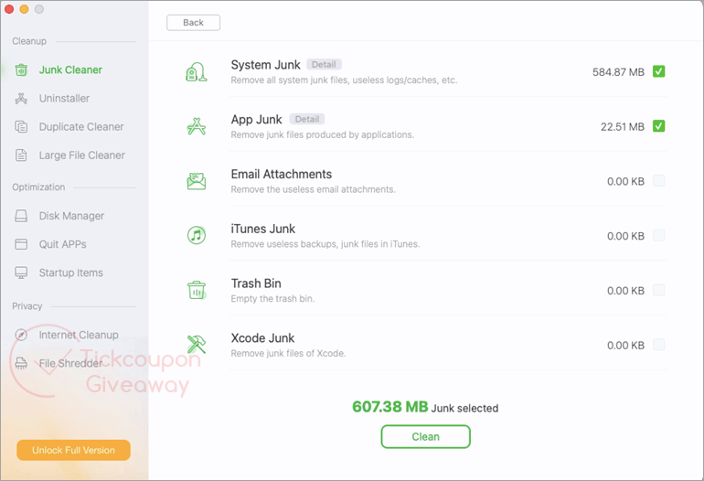Click the 22.51 MB size value
The image size is (704, 481).
coord(623,126)
